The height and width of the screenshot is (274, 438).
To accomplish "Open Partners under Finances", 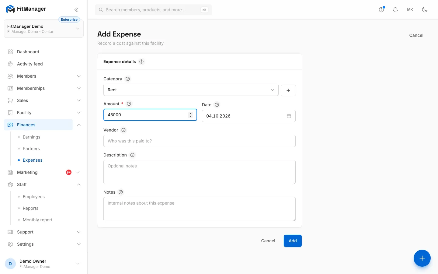I will pyautogui.click(x=31, y=149).
